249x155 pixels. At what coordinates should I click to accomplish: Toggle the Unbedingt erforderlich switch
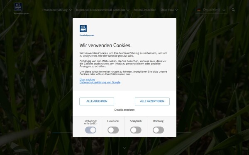[x=90, y=130]
